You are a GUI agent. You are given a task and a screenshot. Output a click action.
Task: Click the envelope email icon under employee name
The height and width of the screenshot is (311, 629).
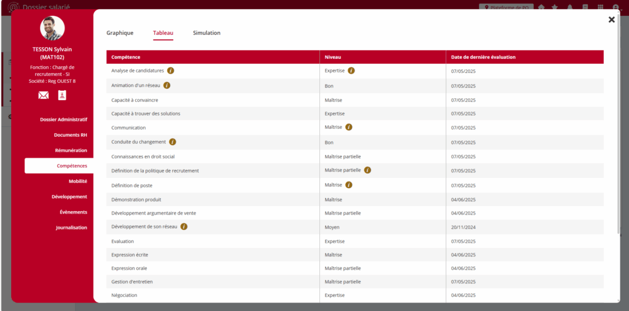coord(43,95)
